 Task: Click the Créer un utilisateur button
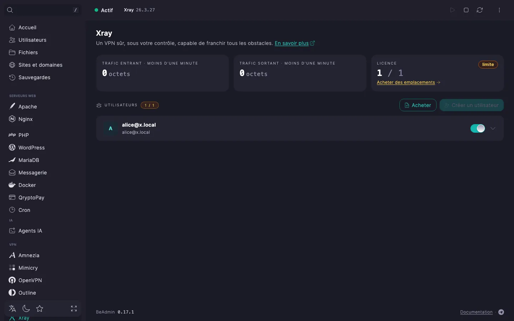pos(472,105)
